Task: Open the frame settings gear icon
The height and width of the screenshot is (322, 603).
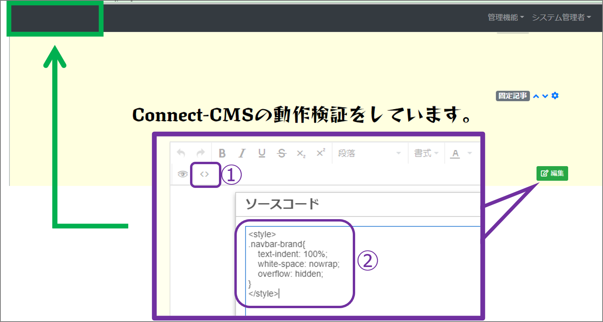Action: pyautogui.click(x=555, y=95)
